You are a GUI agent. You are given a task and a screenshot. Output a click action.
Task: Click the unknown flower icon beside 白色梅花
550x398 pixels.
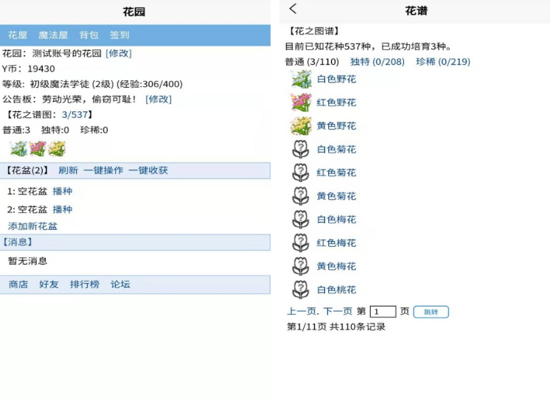[301, 220]
